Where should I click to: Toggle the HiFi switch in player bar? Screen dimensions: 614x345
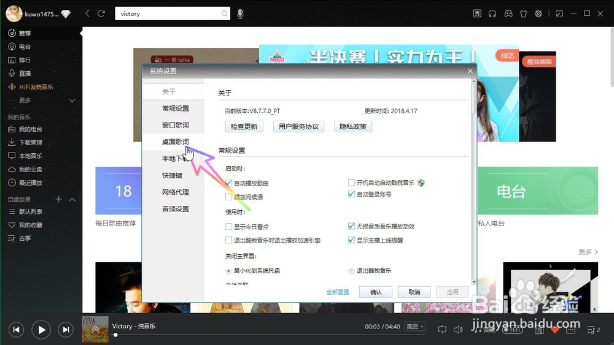pyautogui.click(x=513, y=330)
